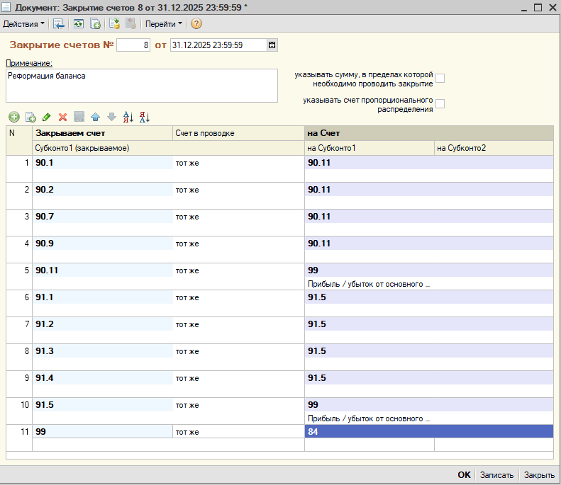
Task: Click the refresh icon in top toolbar
Action: pyautogui.click(x=78, y=23)
